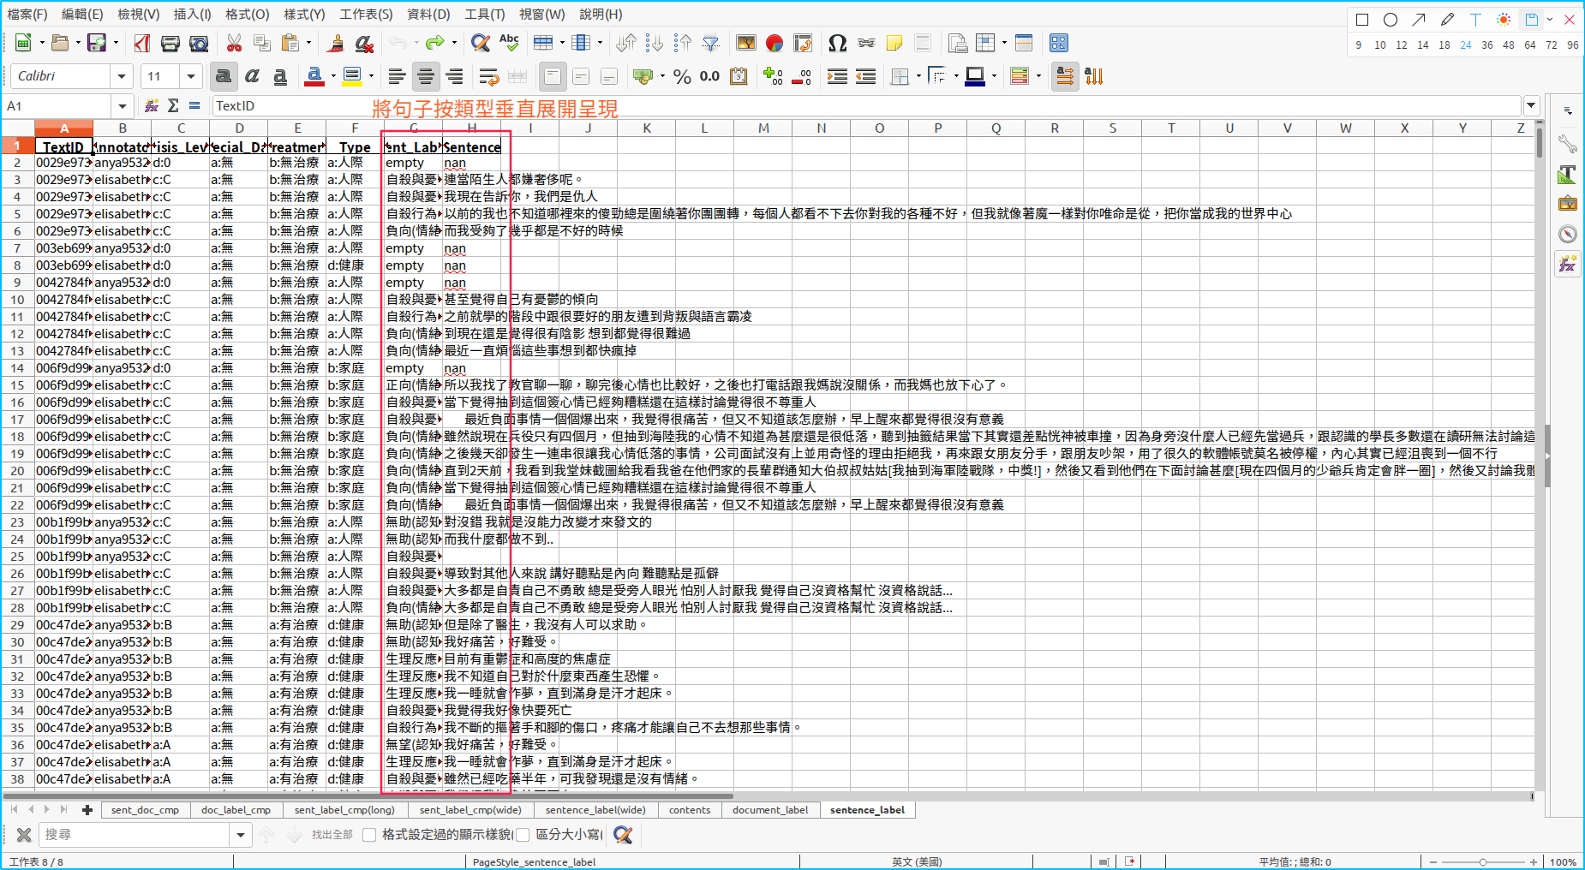1585x870 pixels.
Task: Insert a chart
Action: (775, 43)
